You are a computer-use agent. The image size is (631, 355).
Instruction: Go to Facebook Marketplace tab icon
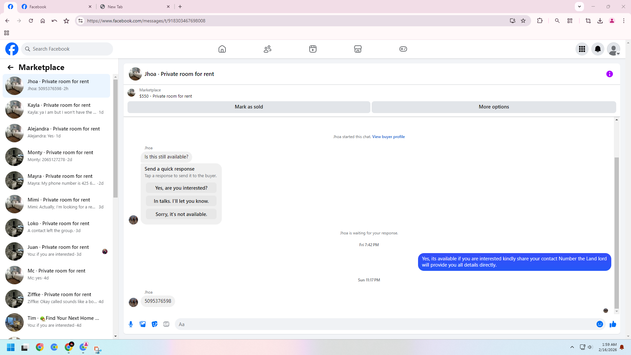pyautogui.click(x=358, y=49)
